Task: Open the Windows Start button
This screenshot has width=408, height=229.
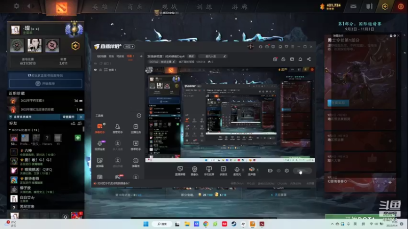Action: click(x=146, y=224)
